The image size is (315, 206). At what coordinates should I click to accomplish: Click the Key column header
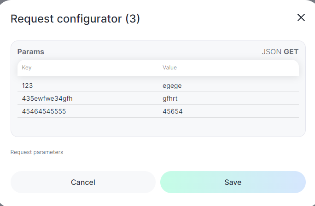(x=27, y=68)
